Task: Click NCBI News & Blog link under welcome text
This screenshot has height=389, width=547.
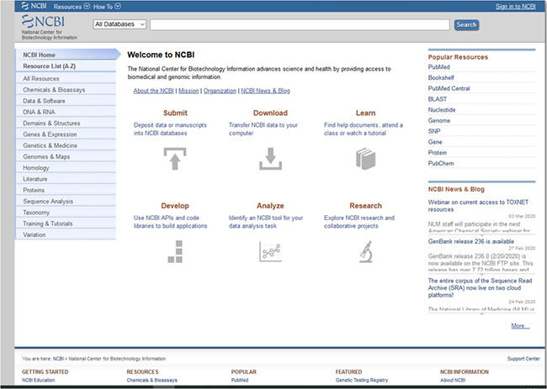Action: pyautogui.click(x=265, y=91)
